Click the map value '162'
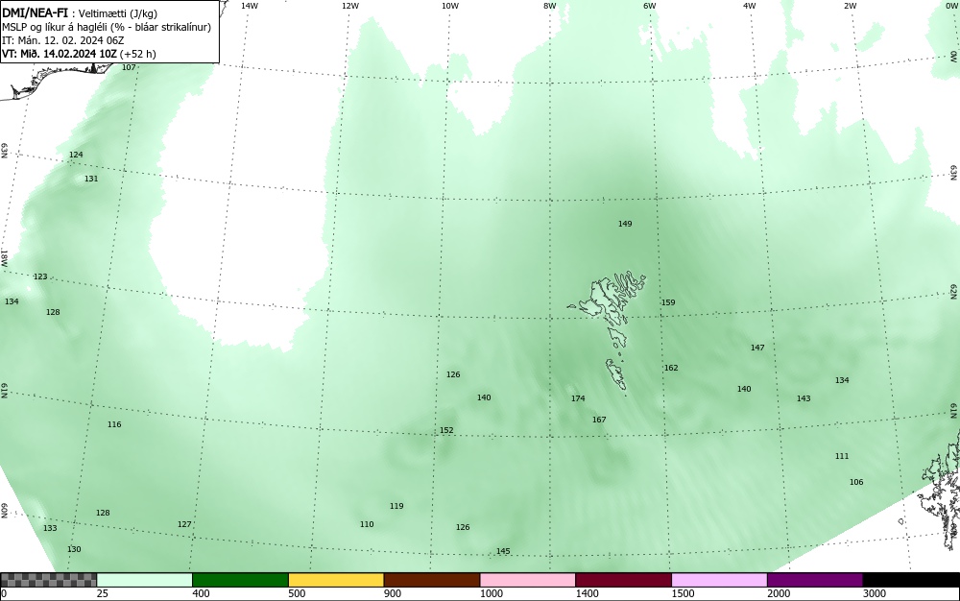The image size is (960, 601). point(671,368)
